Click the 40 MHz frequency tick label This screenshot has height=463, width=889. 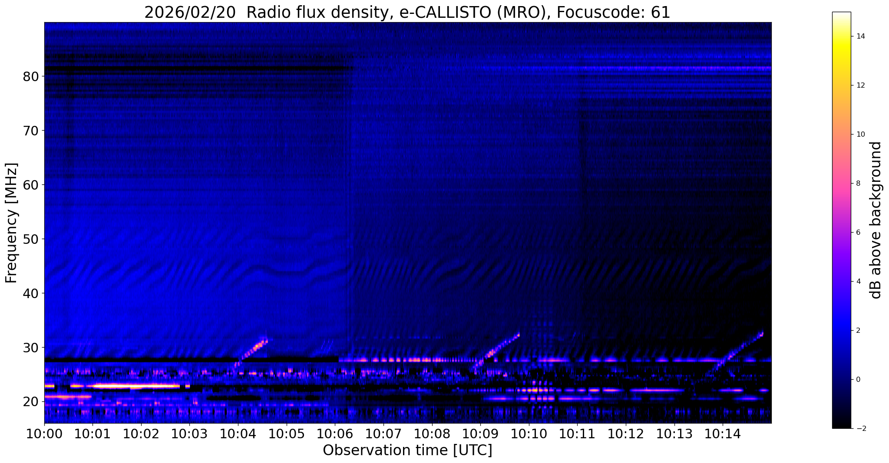pyautogui.click(x=31, y=293)
